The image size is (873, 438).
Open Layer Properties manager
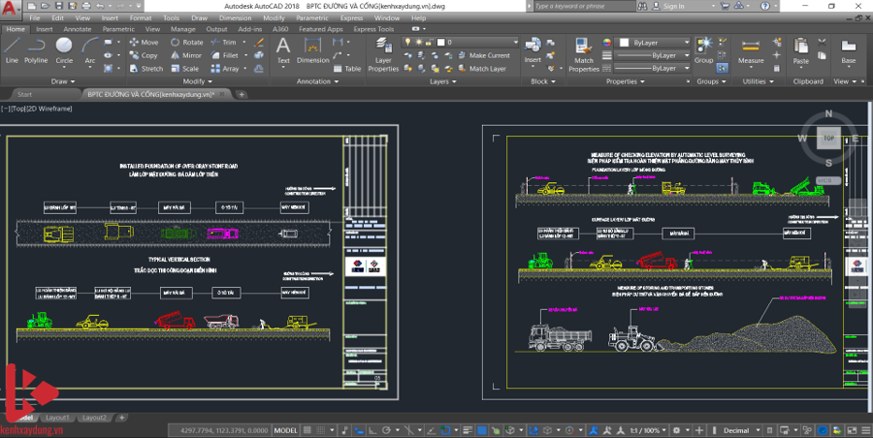pos(383,52)
